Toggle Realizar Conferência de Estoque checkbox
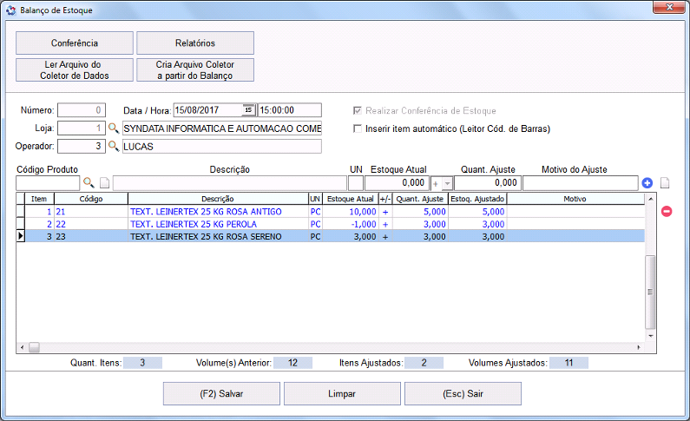690x421 pixels. (358, 110)
